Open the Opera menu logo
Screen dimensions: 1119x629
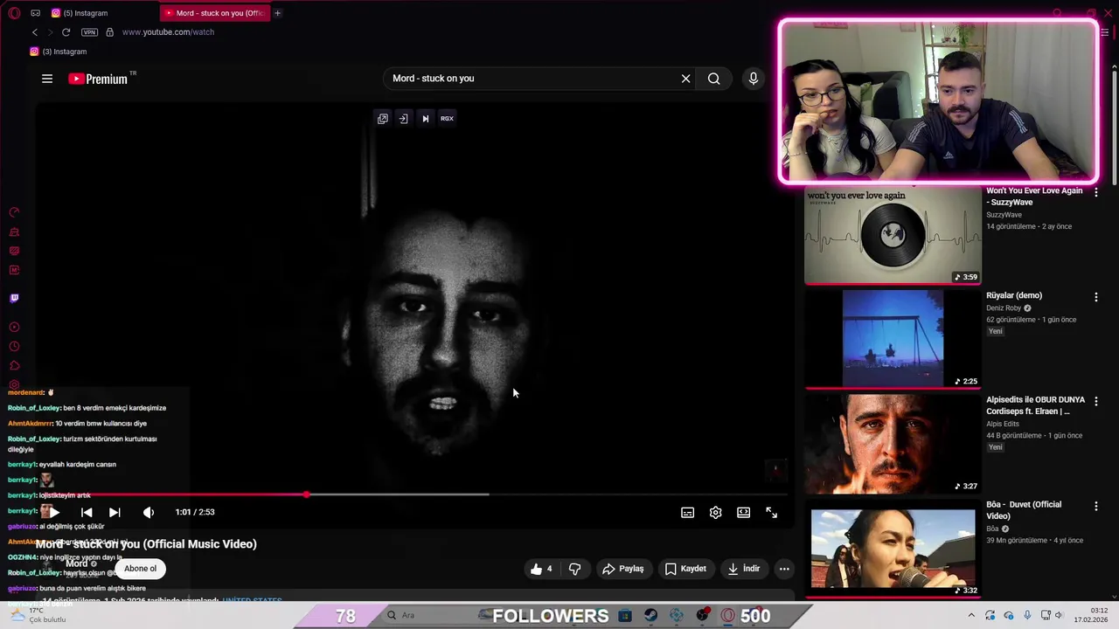click(14, 13)
